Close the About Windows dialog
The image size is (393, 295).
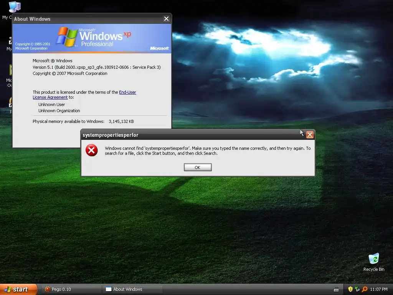pos(166,19)
